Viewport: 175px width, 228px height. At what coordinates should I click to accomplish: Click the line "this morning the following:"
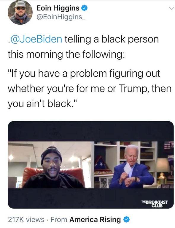(x=66, y=54)
